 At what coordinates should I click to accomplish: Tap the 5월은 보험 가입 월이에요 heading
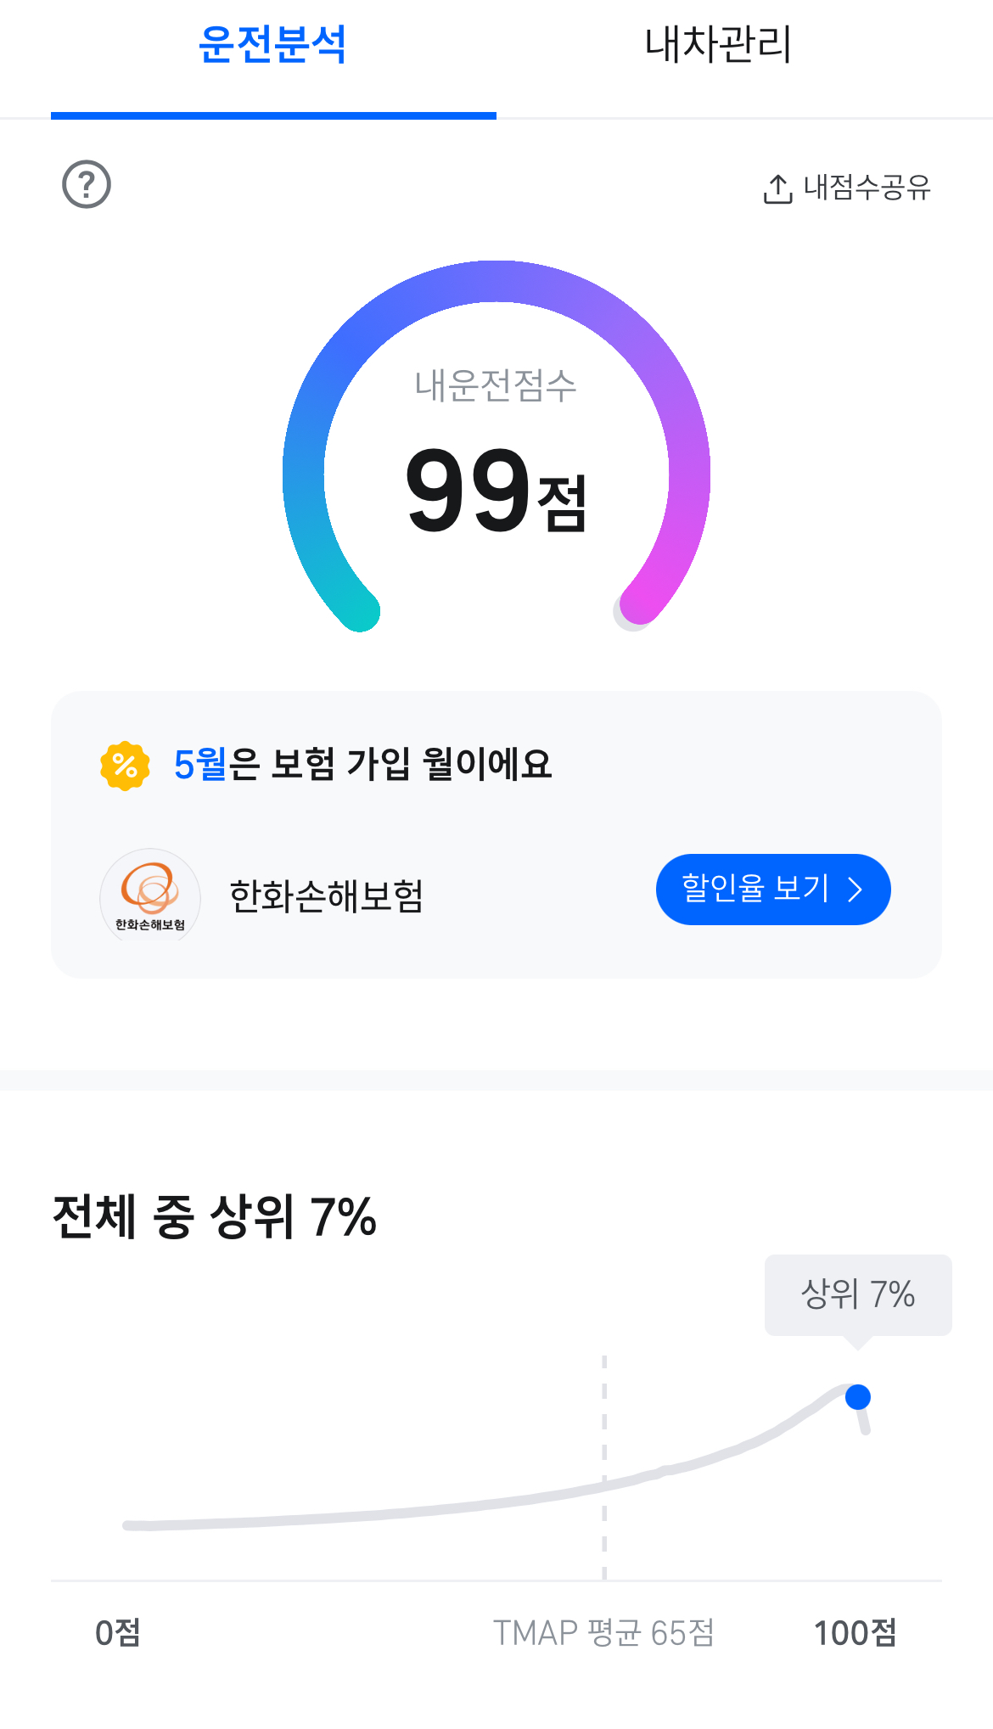click(363, 764)
